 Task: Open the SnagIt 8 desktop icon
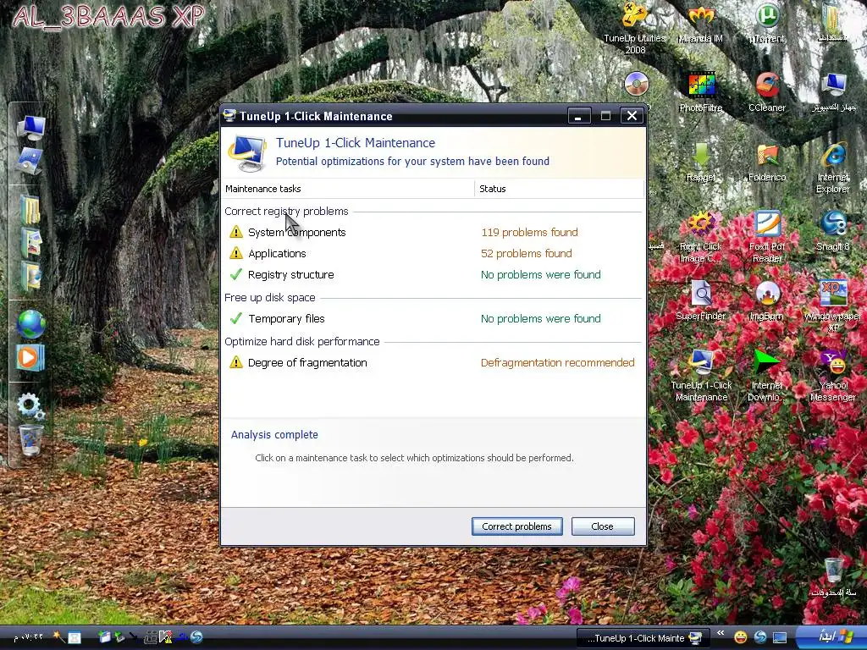[833, 232]
